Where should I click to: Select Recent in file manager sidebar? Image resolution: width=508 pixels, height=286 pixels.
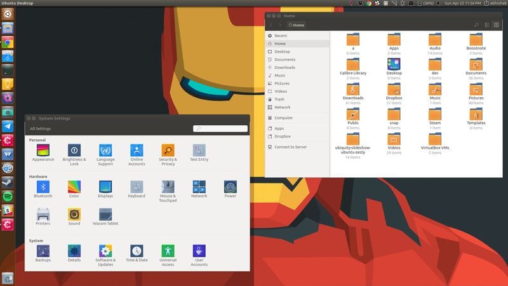(297, 36)
